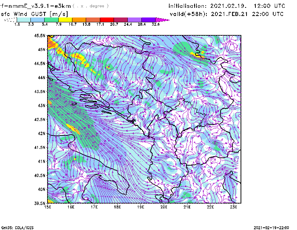Click the violet swatch between 28.4 and 32.6

pyautogui.click(x=148, y=20)
